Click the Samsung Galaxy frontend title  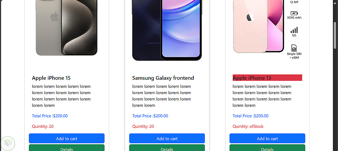tap(163, 78)
